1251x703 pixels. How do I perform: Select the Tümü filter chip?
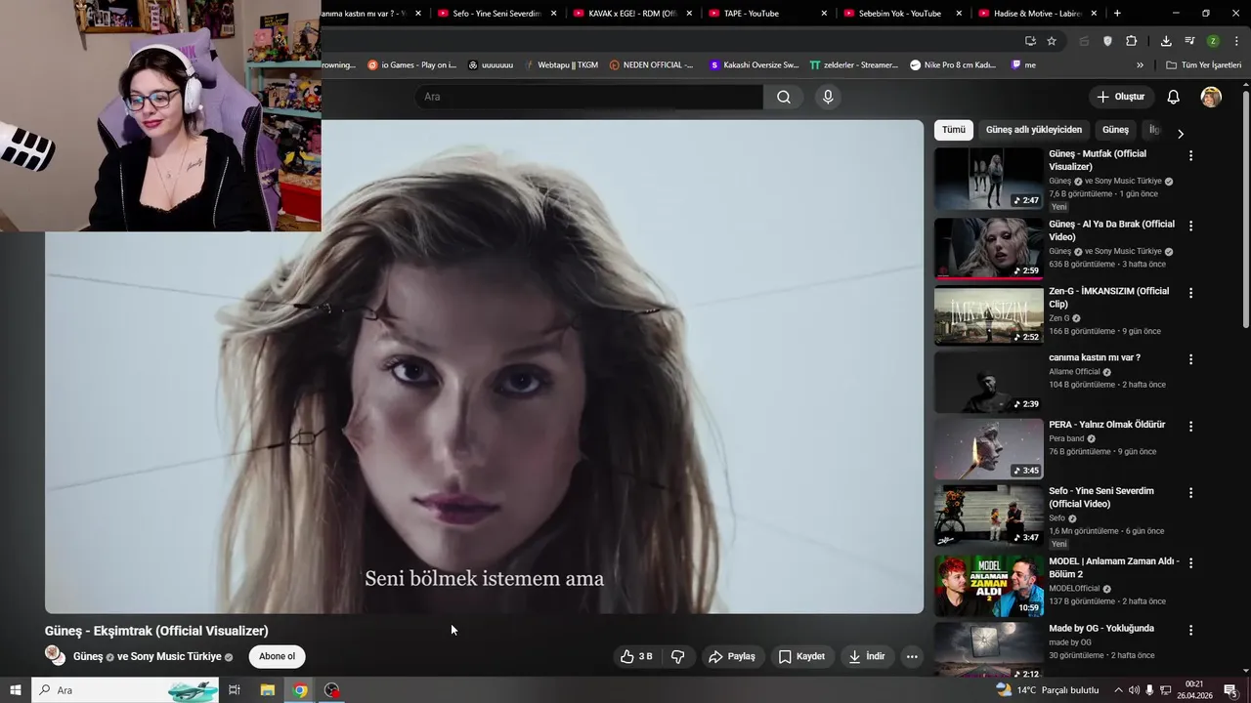coord(954,130)
